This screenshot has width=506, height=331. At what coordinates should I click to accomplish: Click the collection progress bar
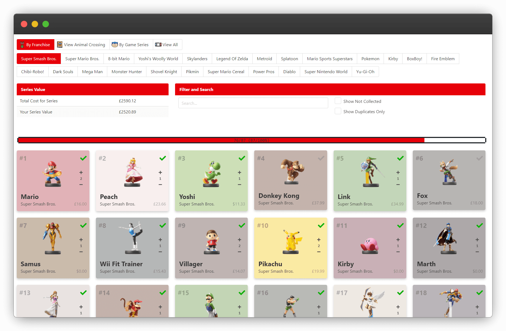(x=252, y=140)
